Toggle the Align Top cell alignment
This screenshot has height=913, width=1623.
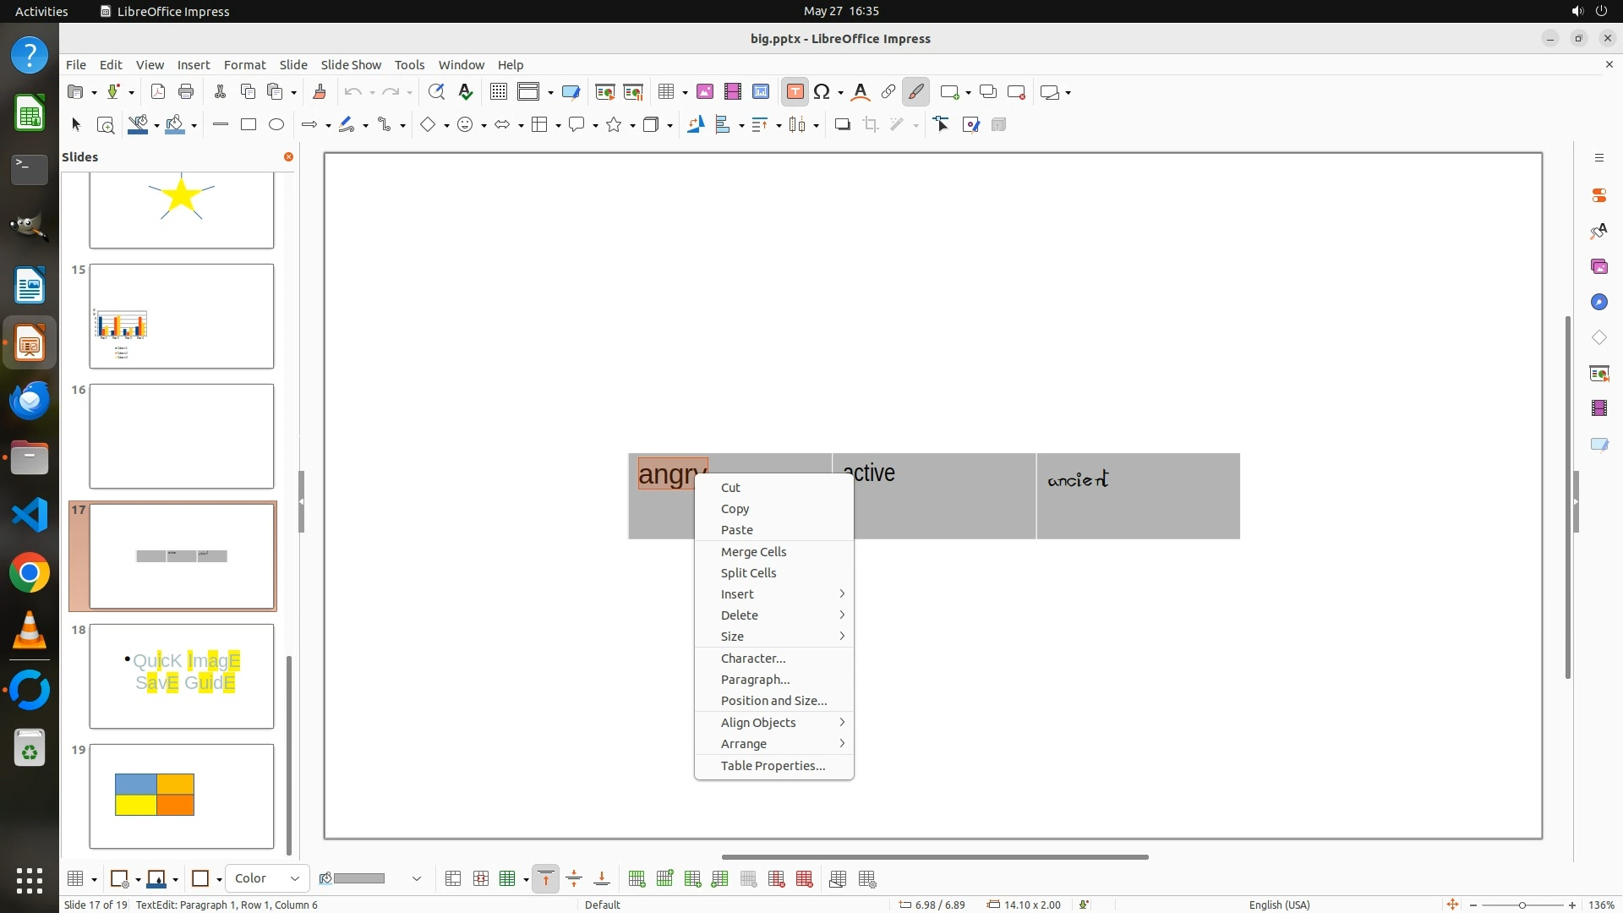546,879
